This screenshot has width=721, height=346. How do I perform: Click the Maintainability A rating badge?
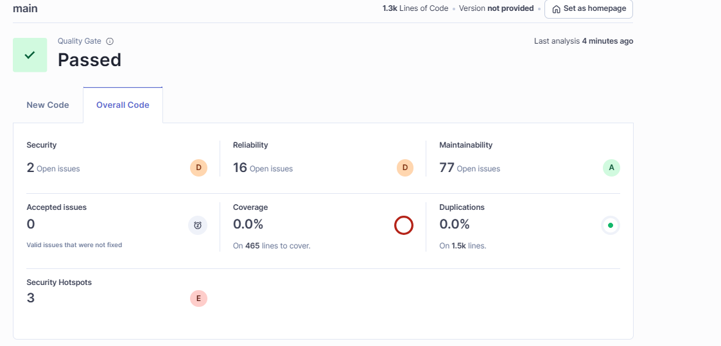611,168
